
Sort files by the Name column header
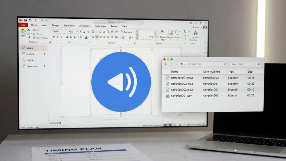pos(175,72)
